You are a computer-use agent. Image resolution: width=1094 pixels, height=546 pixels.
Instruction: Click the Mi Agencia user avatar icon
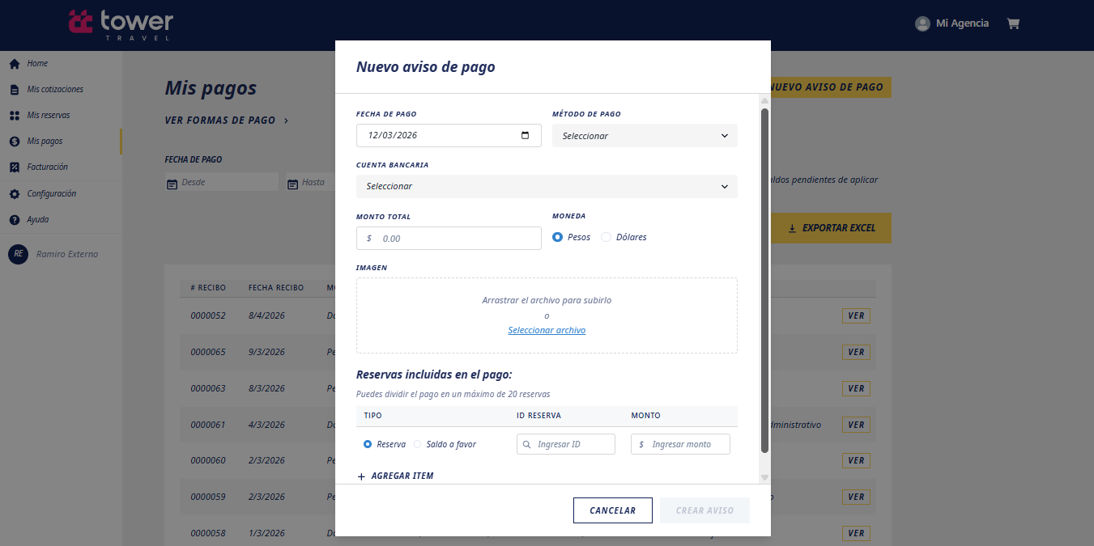(x=922, y=23)
